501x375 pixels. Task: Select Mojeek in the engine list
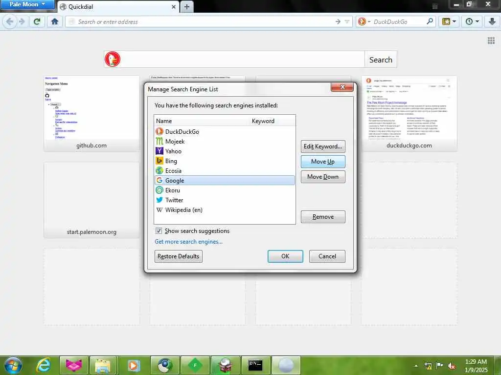[225, 141]
